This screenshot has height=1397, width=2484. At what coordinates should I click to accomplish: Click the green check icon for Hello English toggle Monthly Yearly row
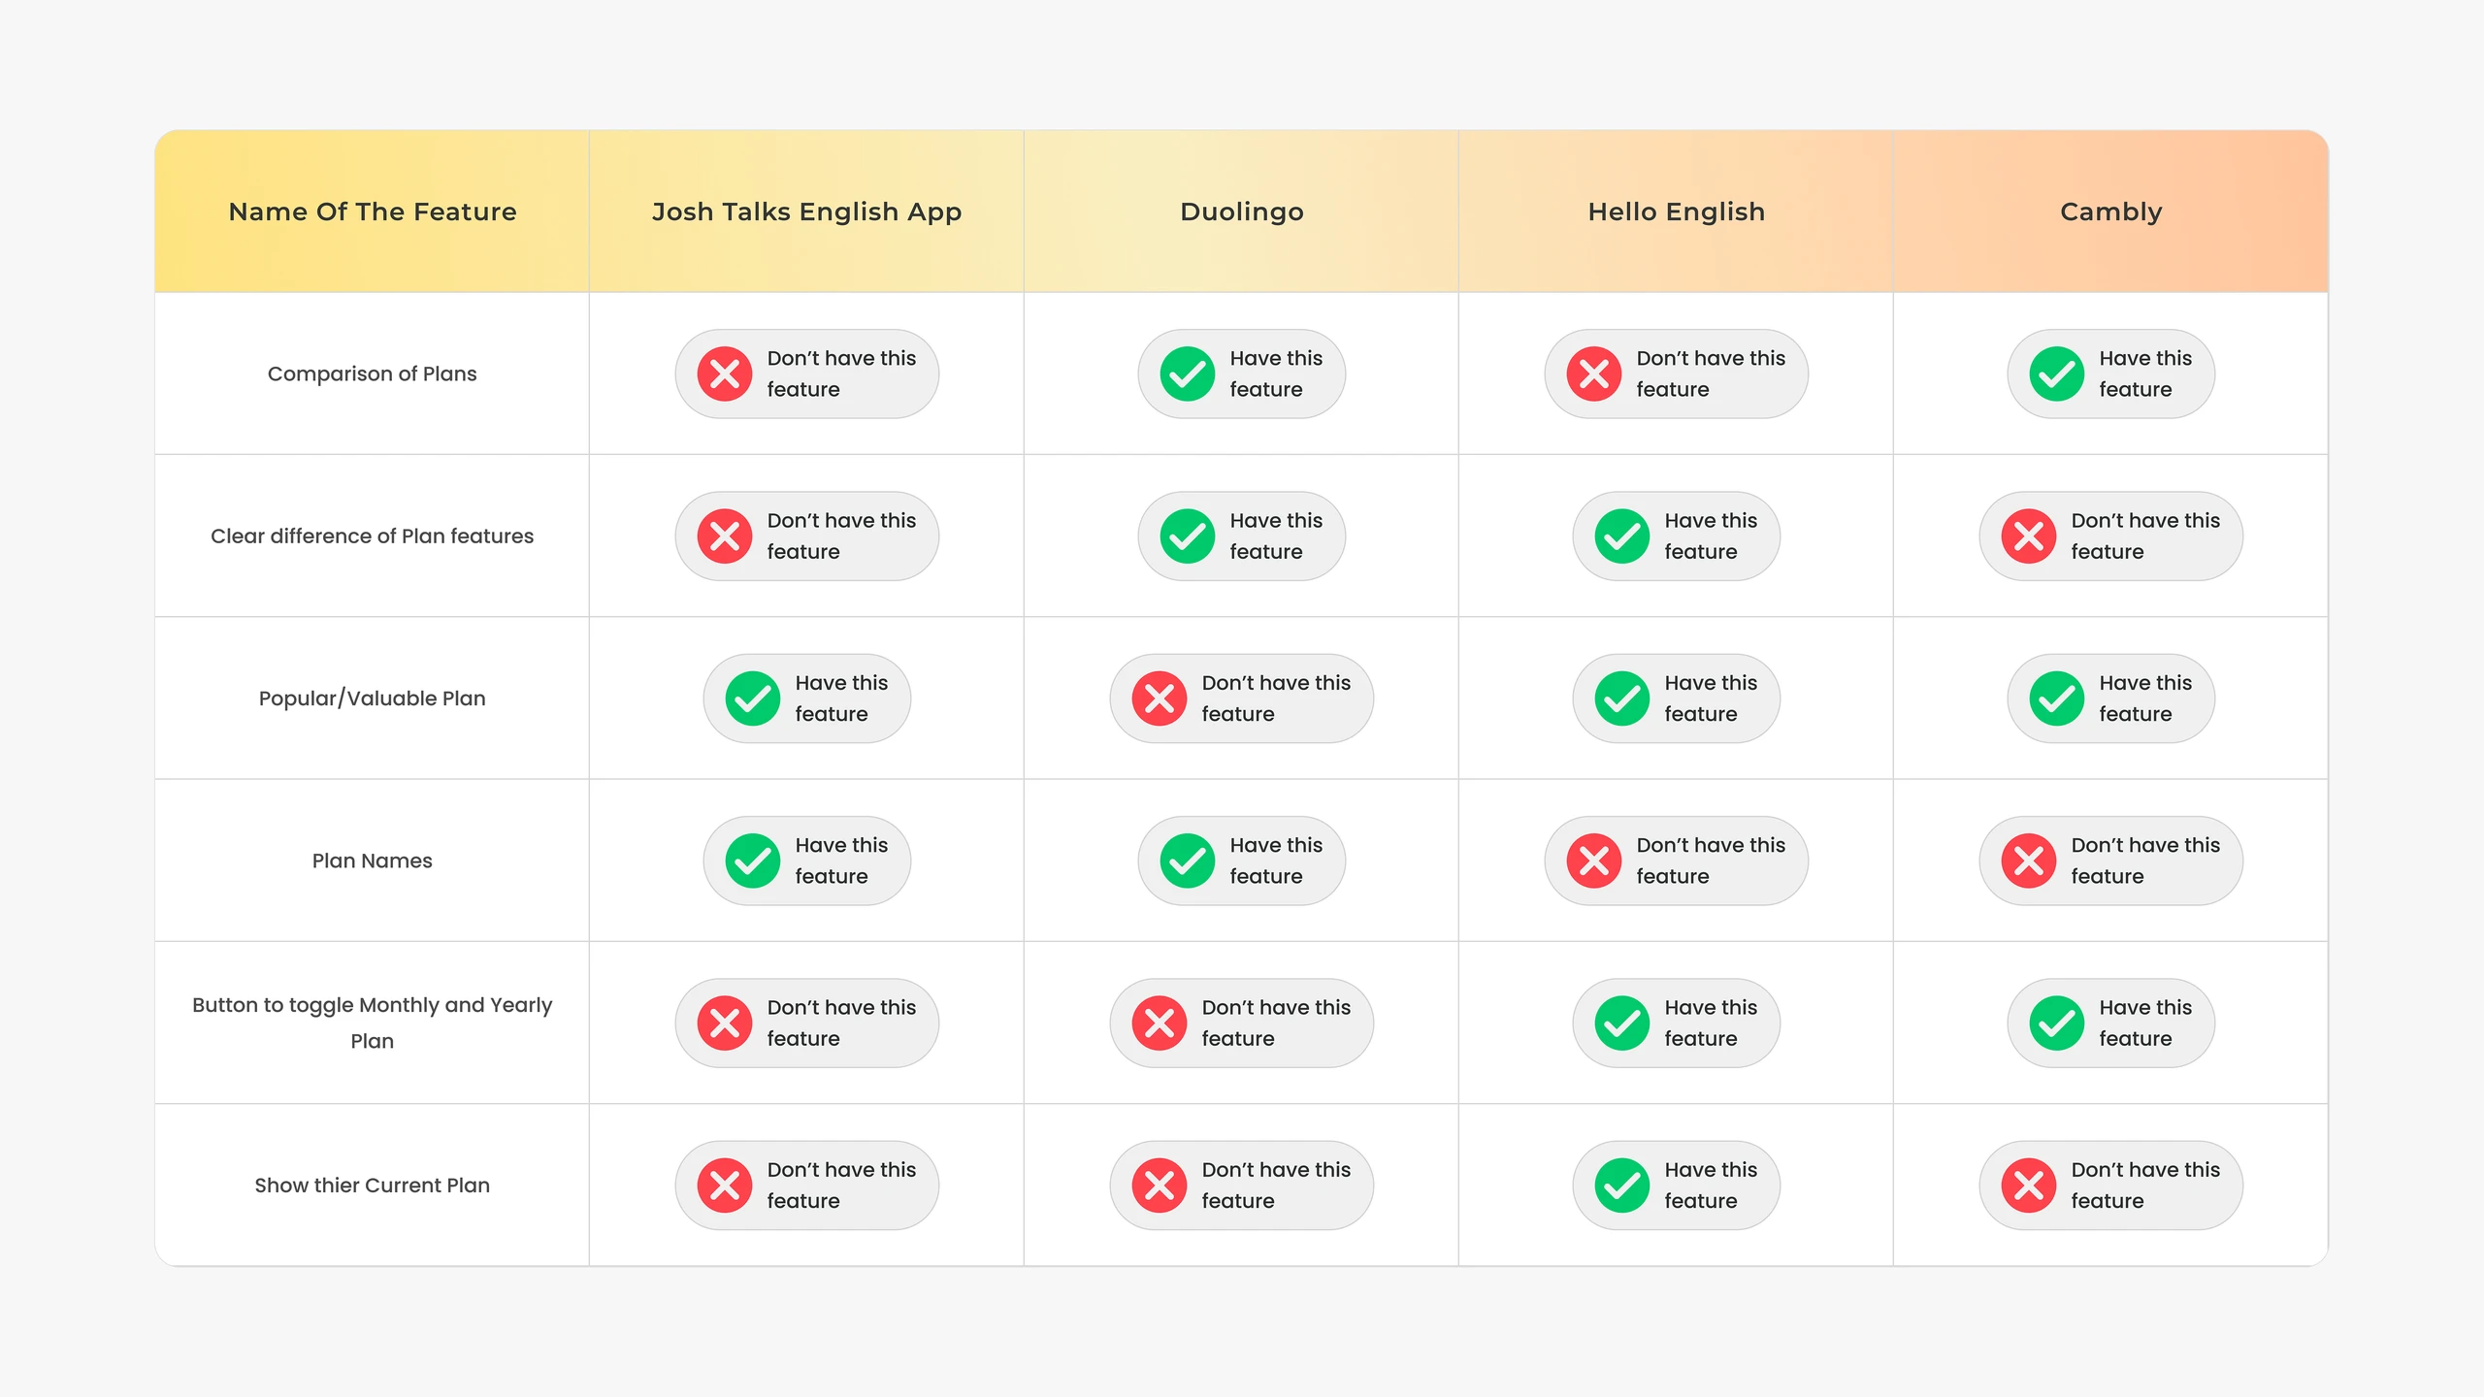(1622, 1023)
